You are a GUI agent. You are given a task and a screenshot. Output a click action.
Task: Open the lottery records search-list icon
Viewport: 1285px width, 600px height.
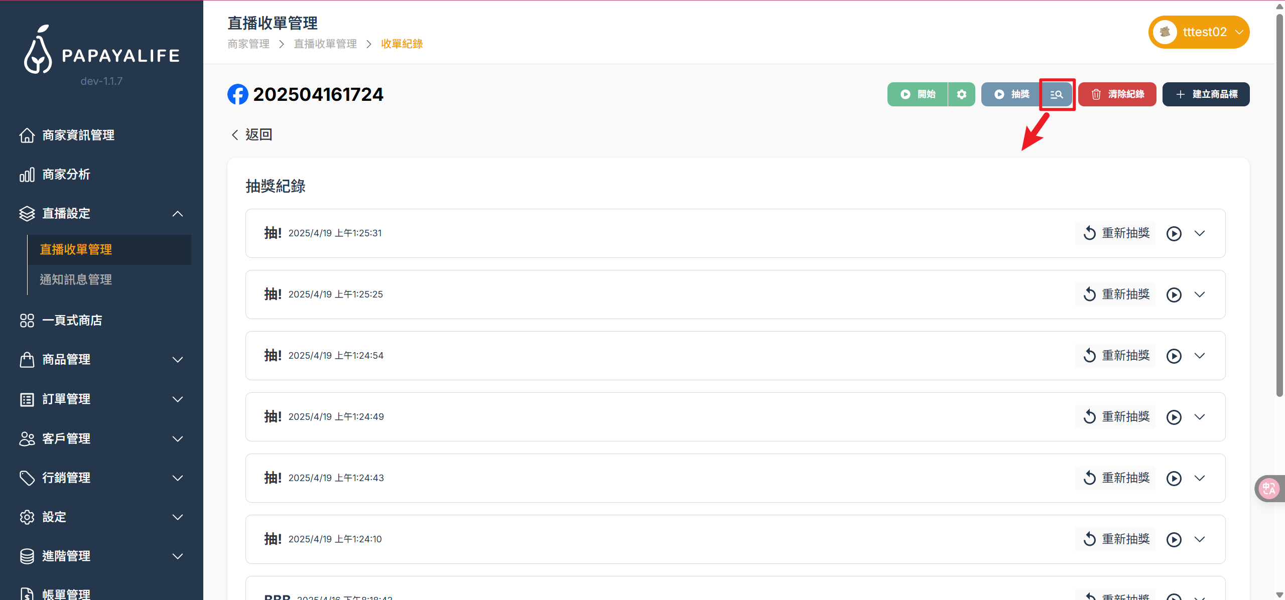(x=1057, y=94)
